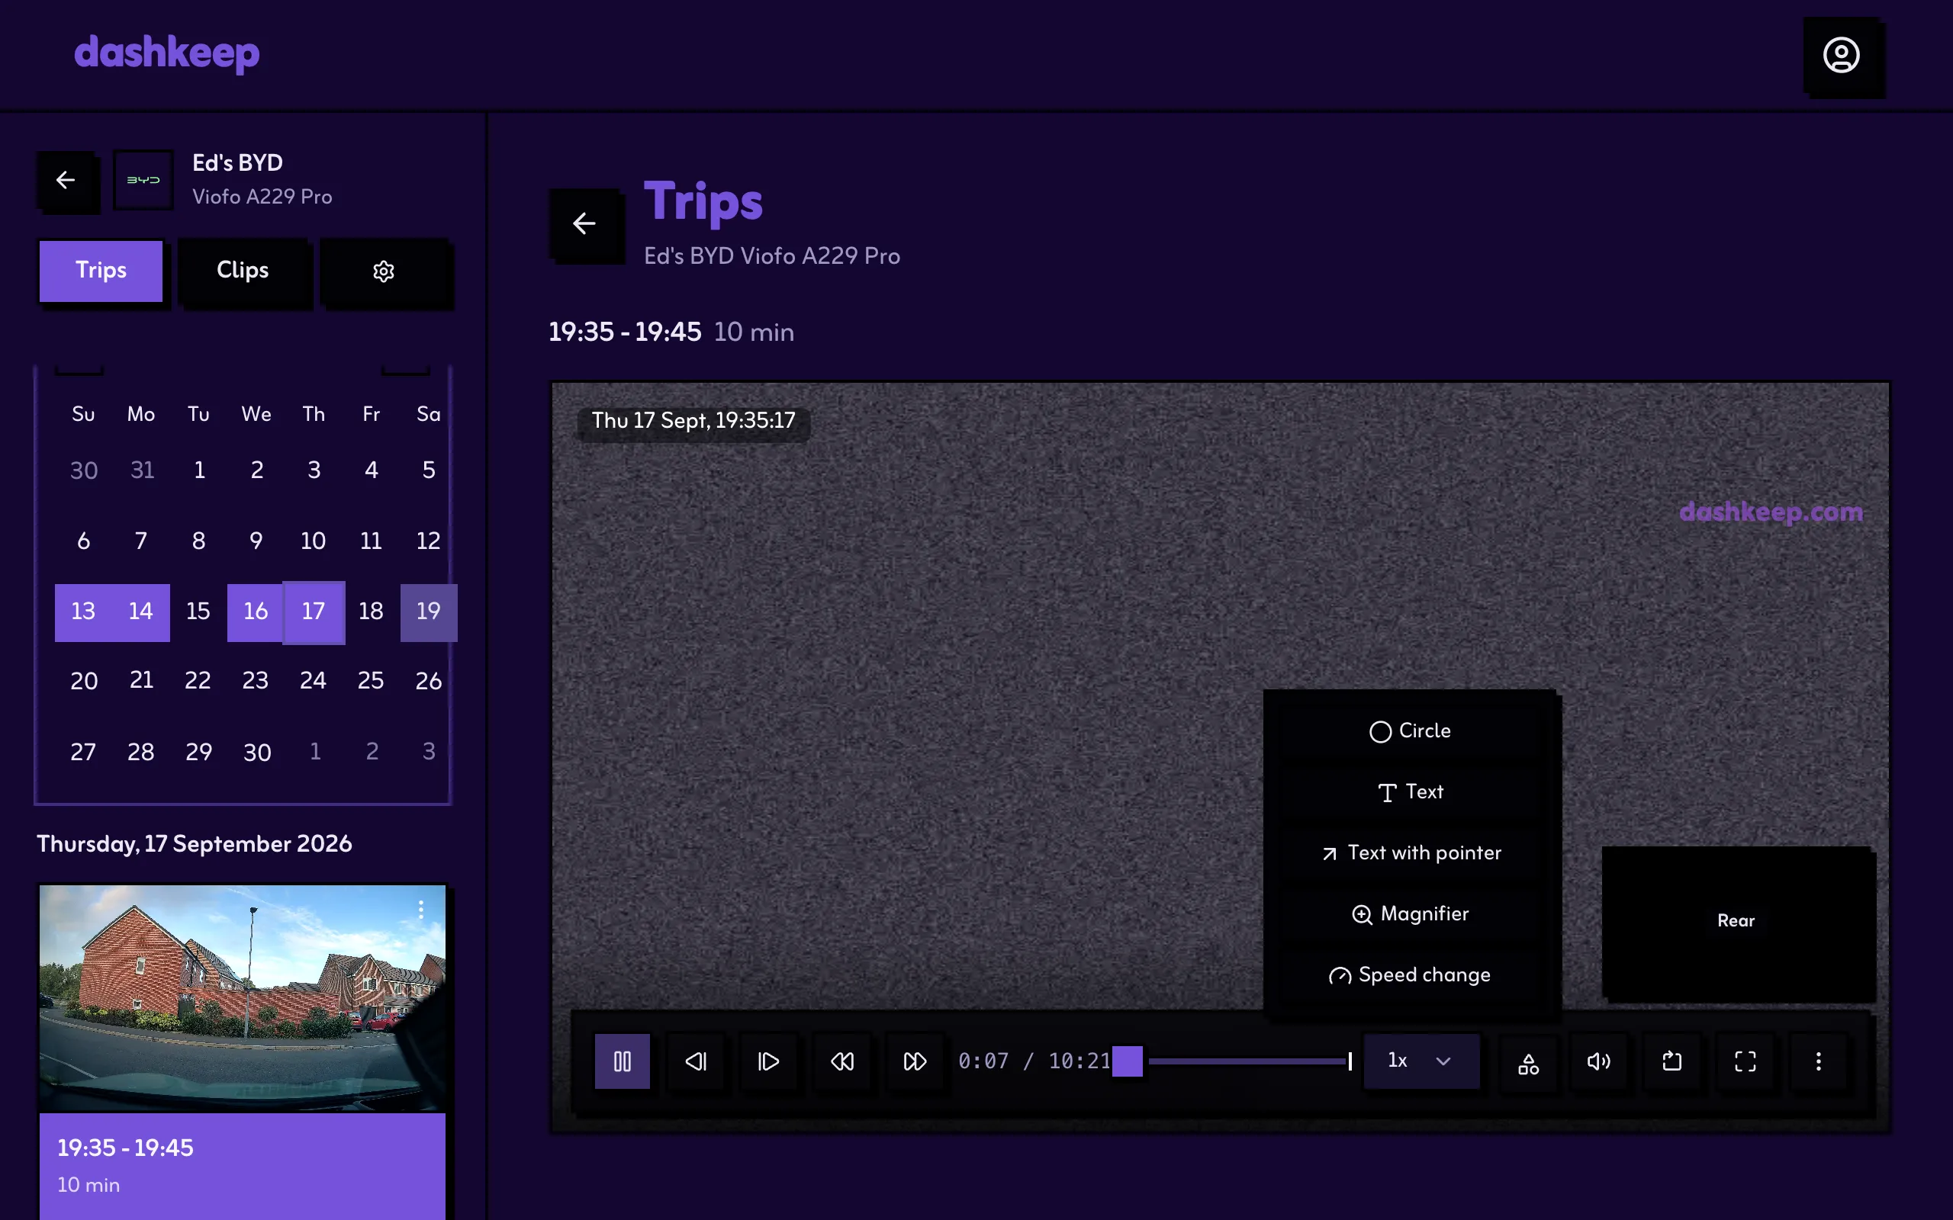Click the dashkeep logo
Viewport: 1953px width, 1220px height.
[x=167, y=53]
